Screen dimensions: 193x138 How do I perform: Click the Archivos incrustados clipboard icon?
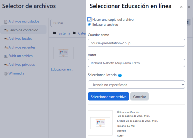click(6, 21)
